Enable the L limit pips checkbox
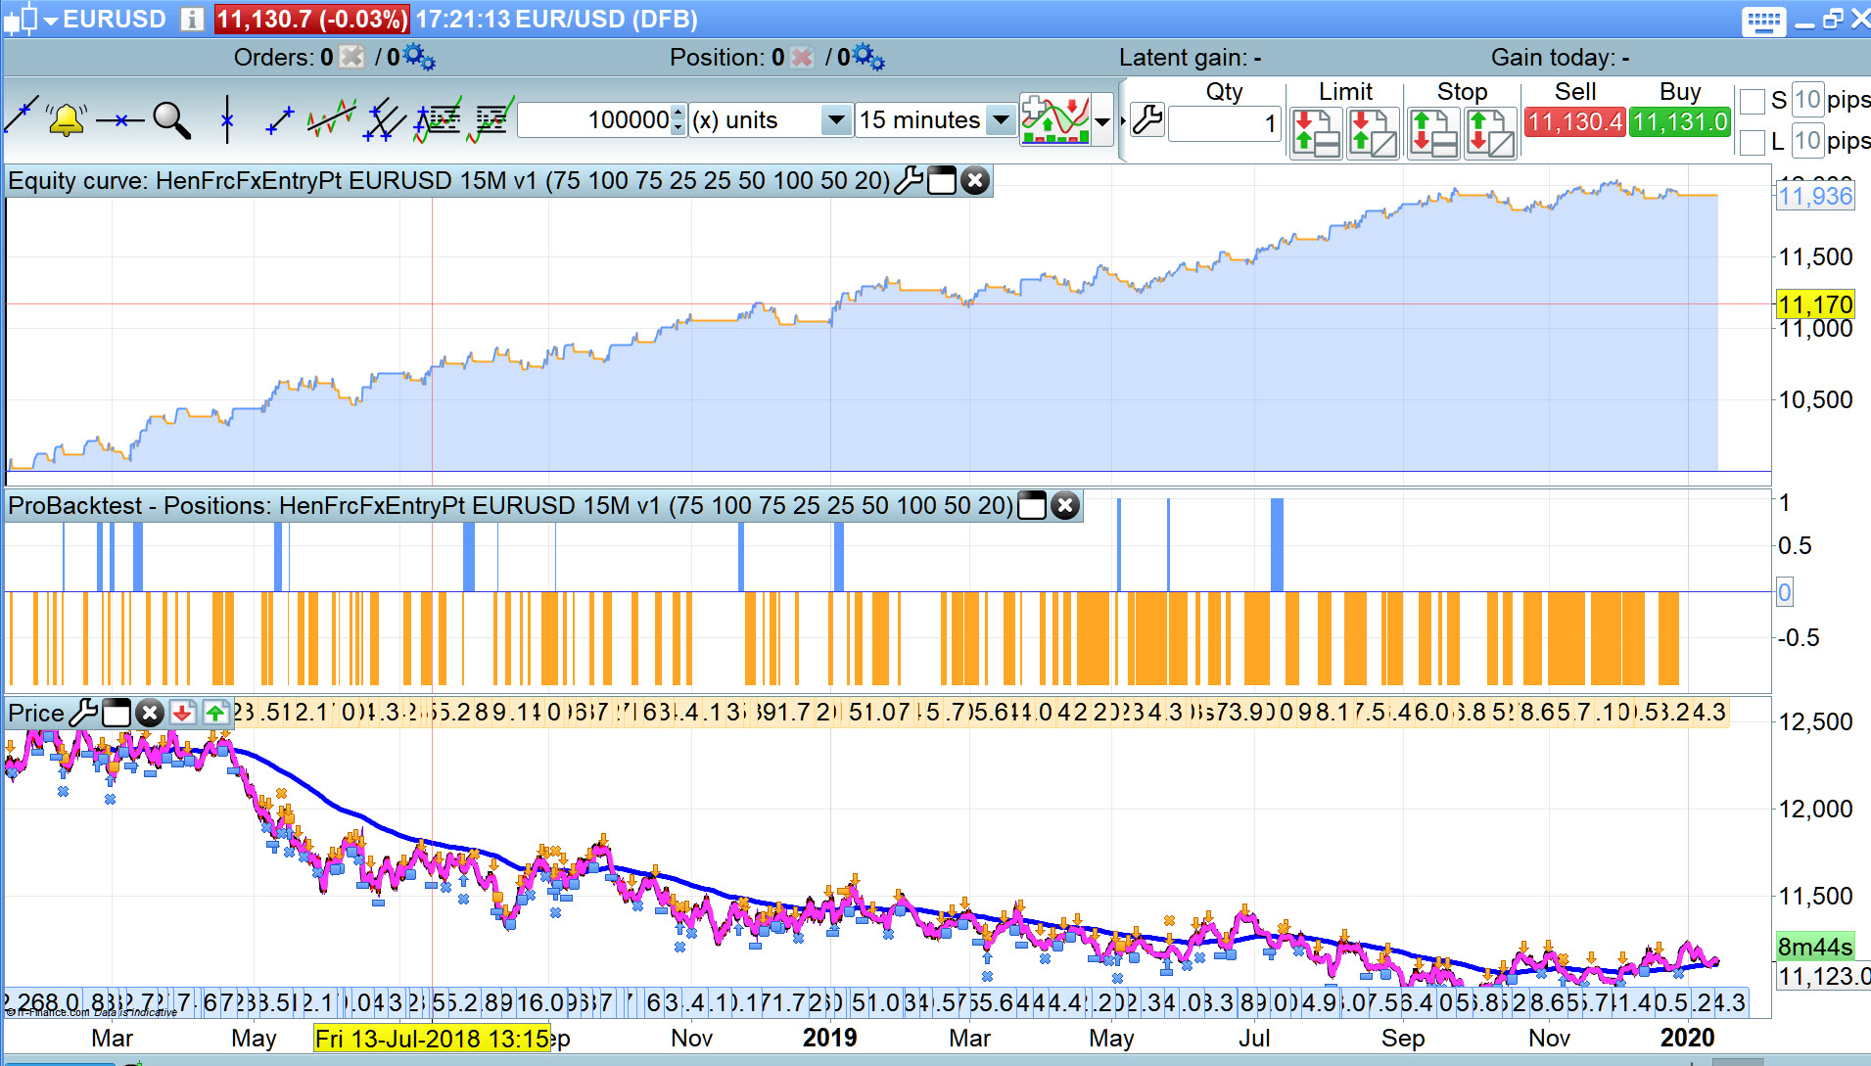1871x1066 pixels. [x=1753, y=142]
